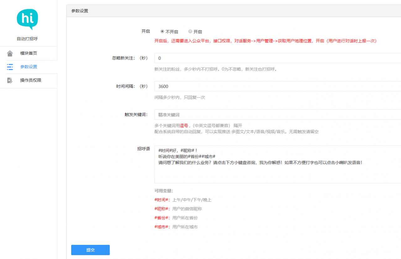Screen dimensions: 401x259
Task: Click the home icon beside 模块首页
Action: [x=10, y=53]
